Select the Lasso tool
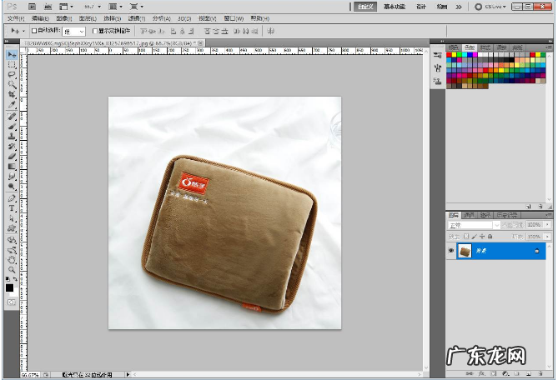This screenshot has width=558, height=380. coord(12,75)
